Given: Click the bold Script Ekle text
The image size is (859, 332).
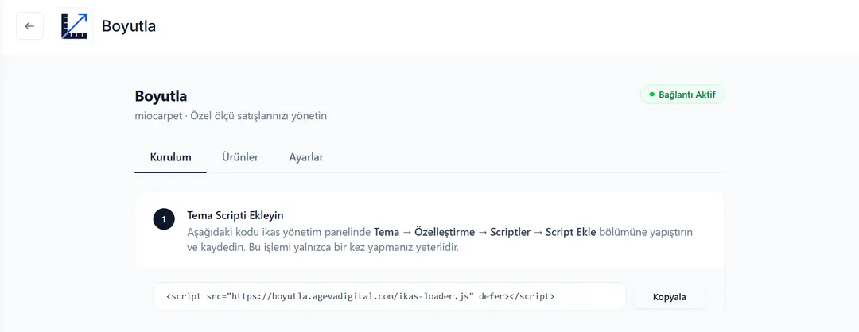Looking at the screenshot, I should 571,232.
